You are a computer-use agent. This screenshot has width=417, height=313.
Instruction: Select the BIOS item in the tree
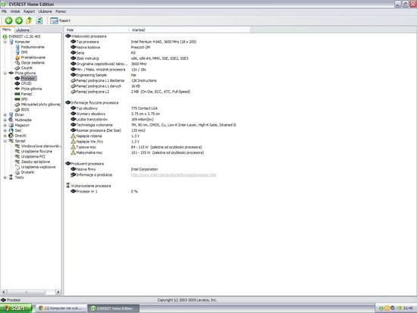(25, 110)
